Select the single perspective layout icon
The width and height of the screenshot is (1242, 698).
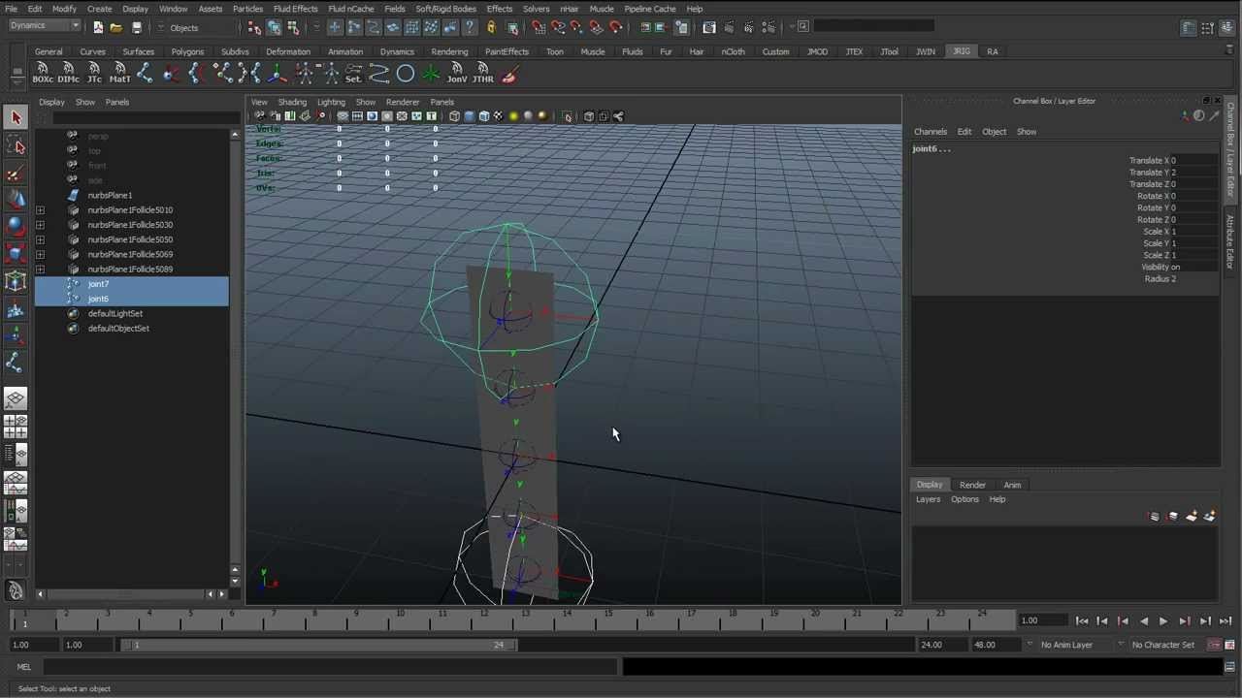click(16, 398)
